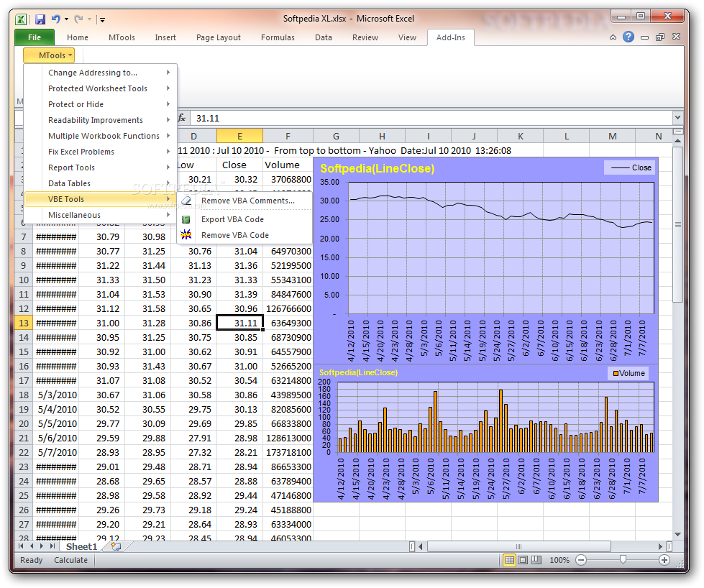Select the Softpedia(LineClose) title of the line chart
This screenshot has height=588, width=704.
tap(377, 168)
